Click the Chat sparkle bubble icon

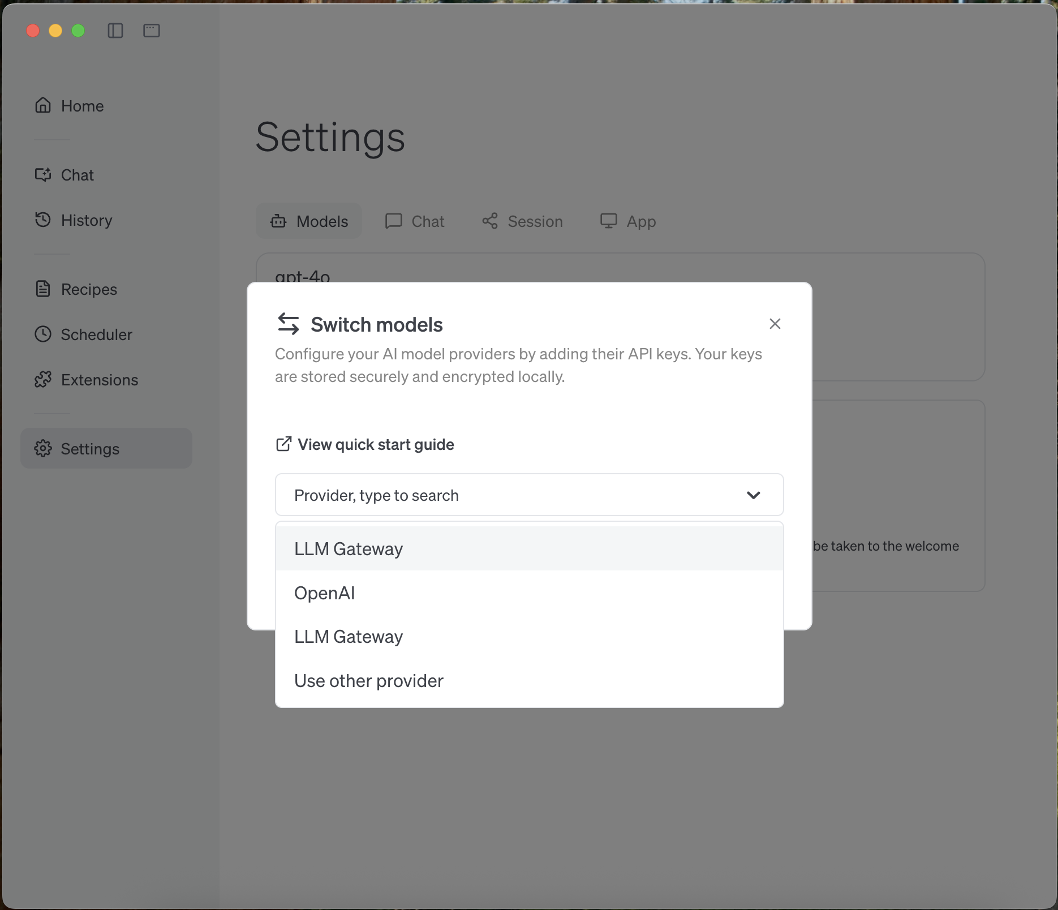43,174
